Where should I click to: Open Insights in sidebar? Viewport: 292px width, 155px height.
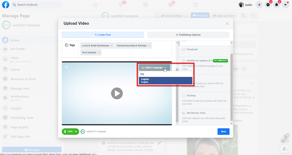coord(16,108)
